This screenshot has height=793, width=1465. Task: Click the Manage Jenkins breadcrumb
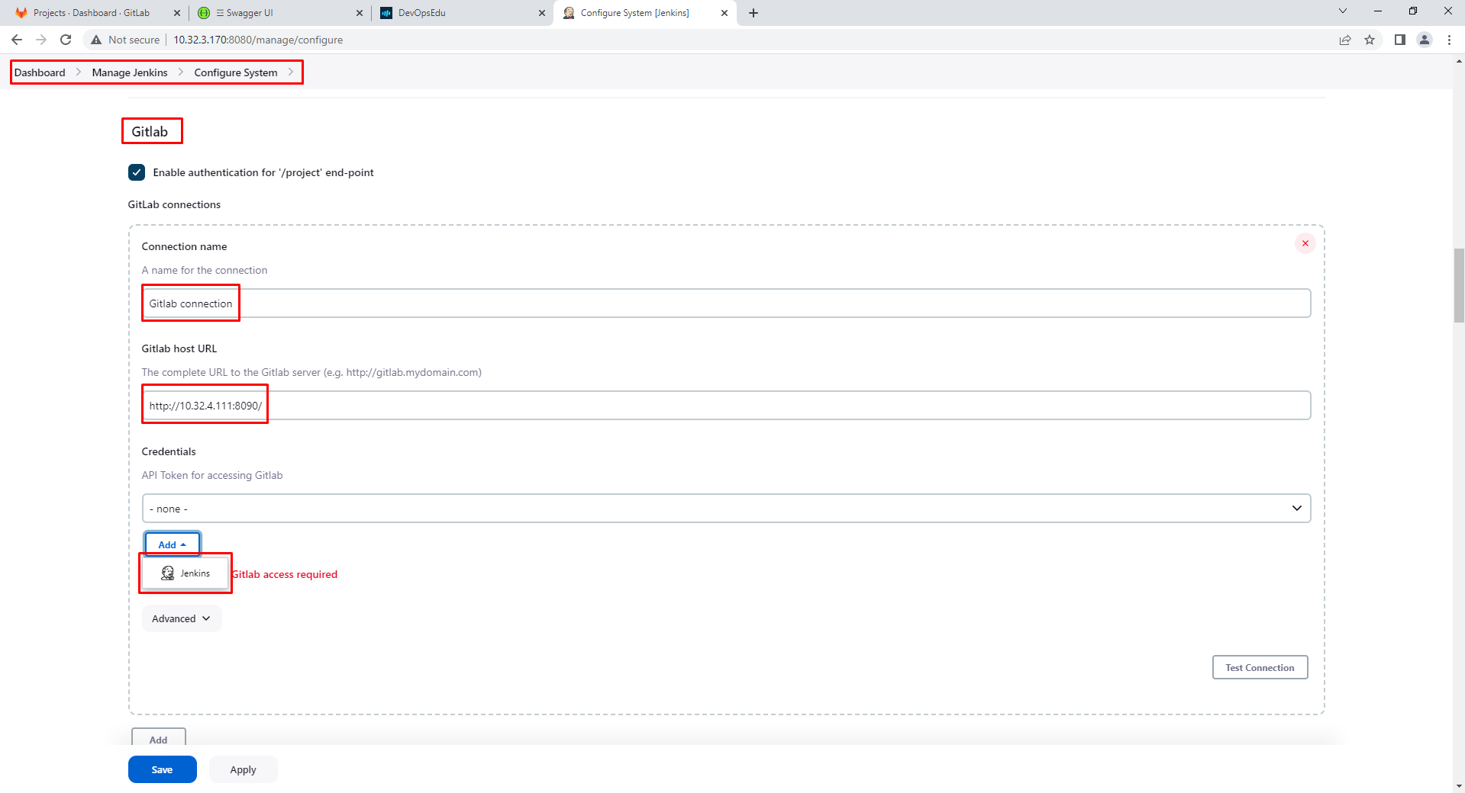pos(130,72)
